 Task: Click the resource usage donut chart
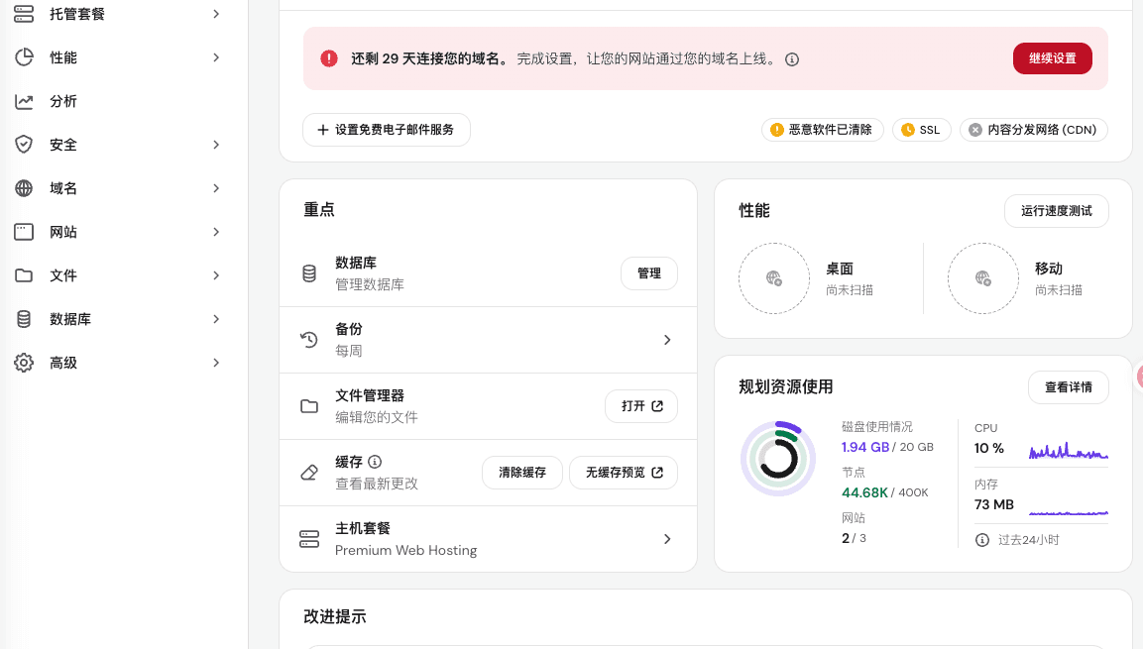pos(778,458)
